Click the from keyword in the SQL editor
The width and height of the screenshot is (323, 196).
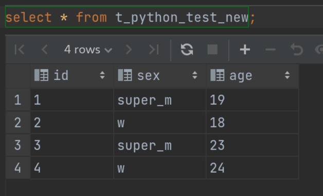click(92, 18)
